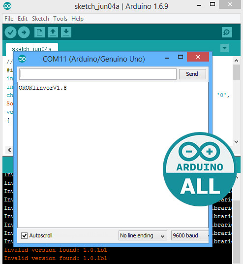Click the editor vertical scrollbar thumb
The image size is (243, 264).
pos(236,72)
